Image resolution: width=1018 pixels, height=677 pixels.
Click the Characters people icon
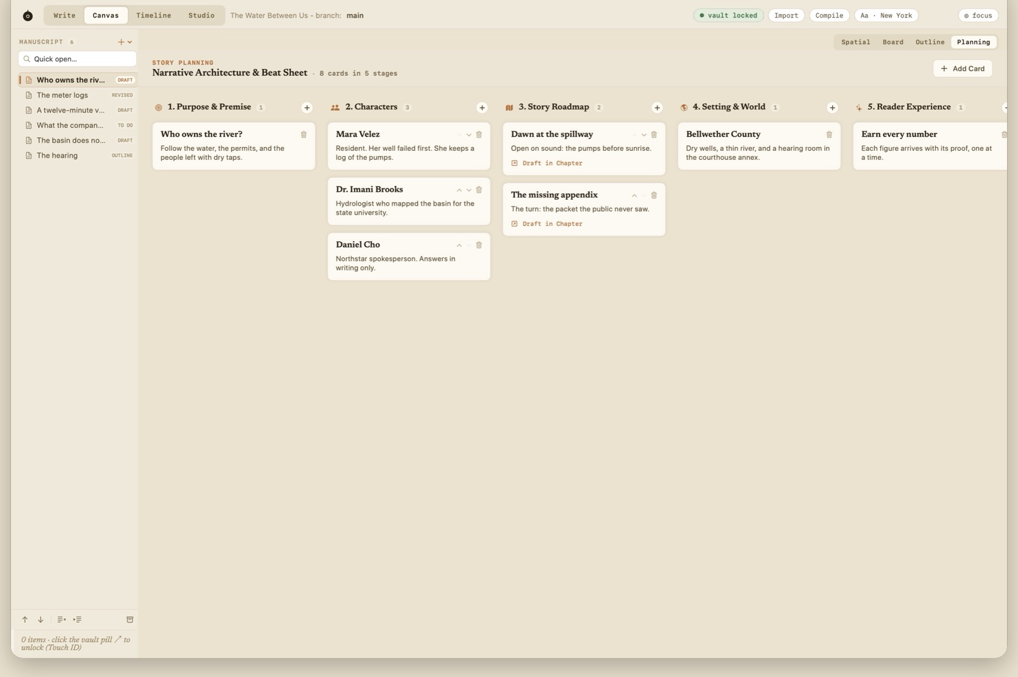[x=335, y=108]
